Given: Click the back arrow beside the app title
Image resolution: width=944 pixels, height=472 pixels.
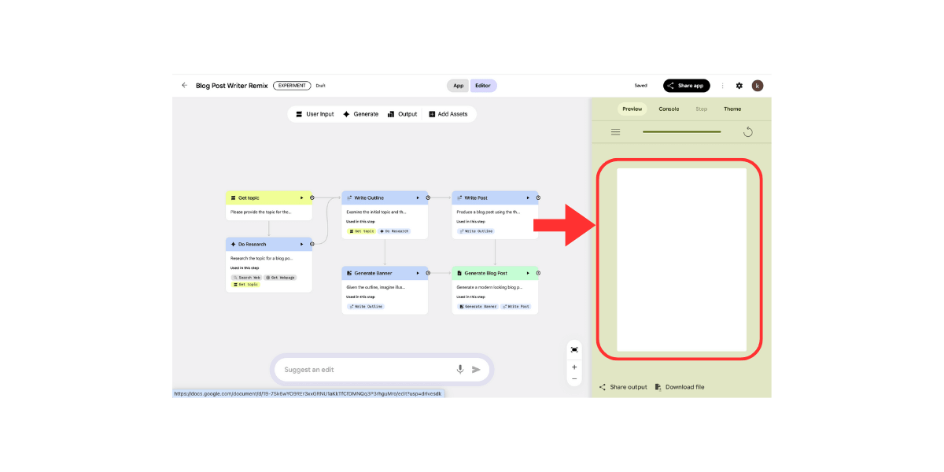Looking at the screenshot, I should coord(185,86).
